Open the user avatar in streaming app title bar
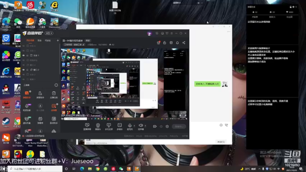 (x=150, y=33)
